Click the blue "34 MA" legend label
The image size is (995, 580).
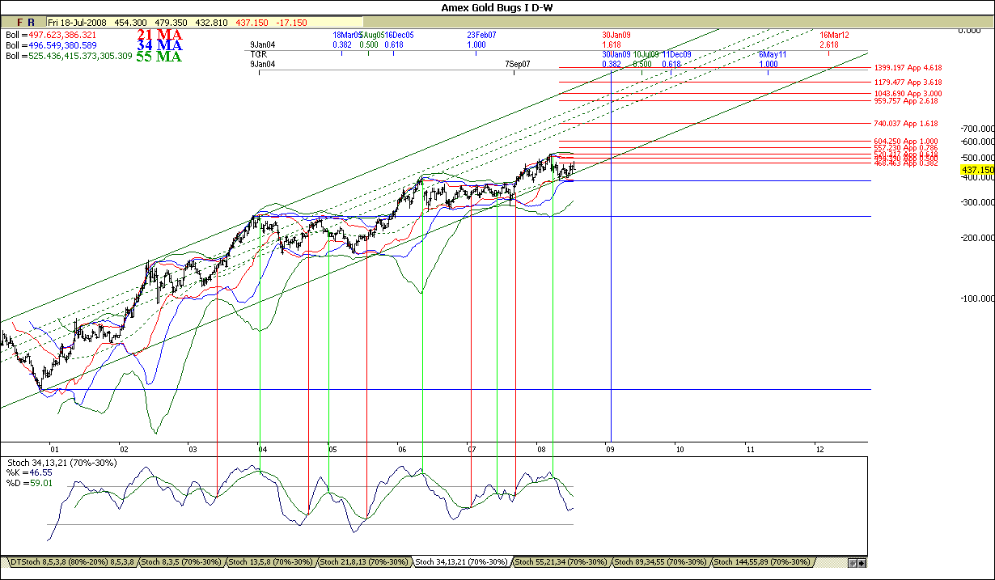(x=159, y=45)
